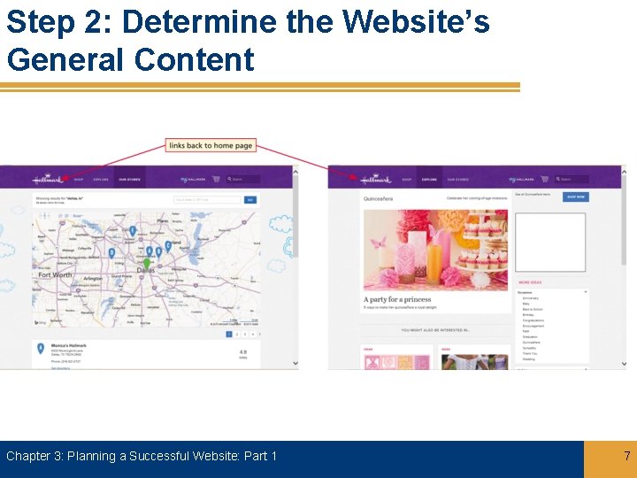The width and height of the screenshot is (637, 478).
Task: Go to results page 4
Action: tap(253, 334)
